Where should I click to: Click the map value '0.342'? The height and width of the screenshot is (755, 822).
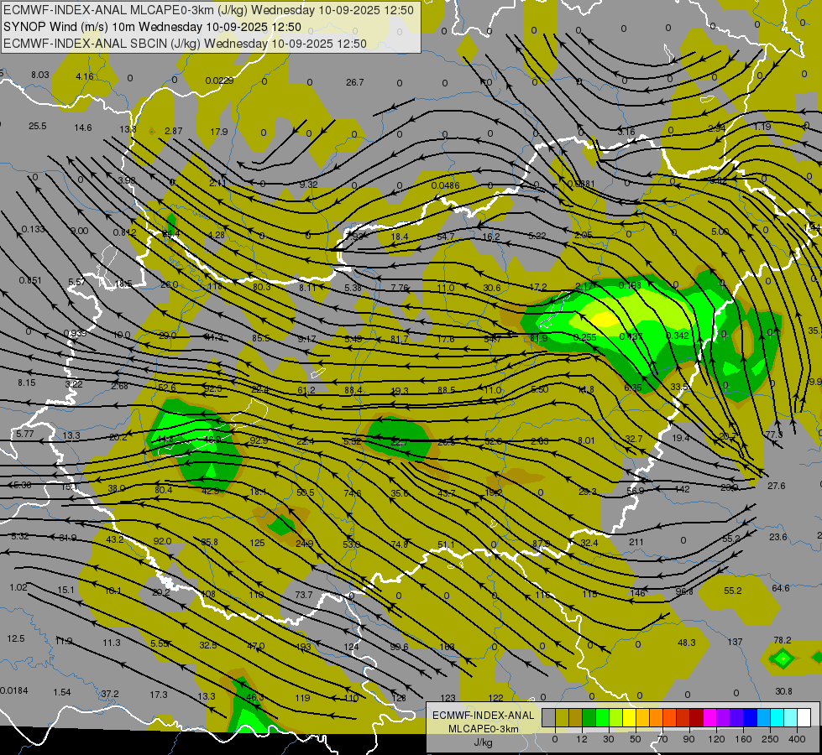pyautogui.click(x=678, y=336)
